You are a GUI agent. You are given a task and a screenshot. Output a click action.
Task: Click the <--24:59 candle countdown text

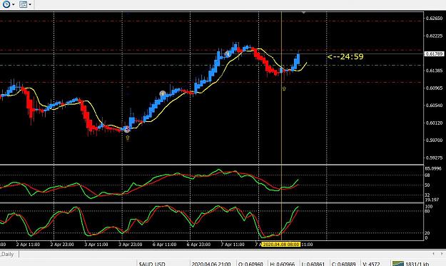[x=345, y=56]
